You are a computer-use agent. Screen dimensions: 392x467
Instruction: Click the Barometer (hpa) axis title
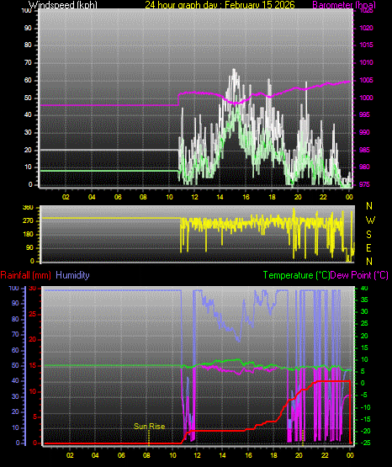pos(344,5)
